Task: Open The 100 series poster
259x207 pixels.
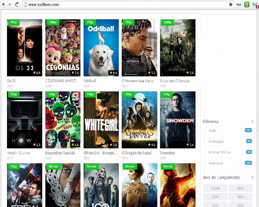Action: pos(101,185)
